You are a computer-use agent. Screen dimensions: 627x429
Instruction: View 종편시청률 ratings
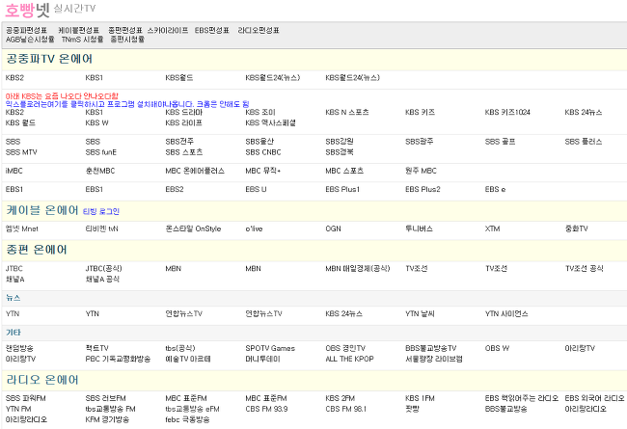pos(127,40)
